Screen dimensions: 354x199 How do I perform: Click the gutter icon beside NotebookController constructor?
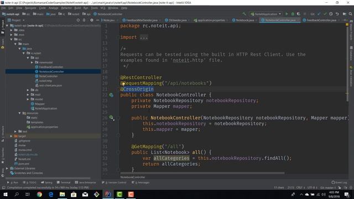pos(111,117)
